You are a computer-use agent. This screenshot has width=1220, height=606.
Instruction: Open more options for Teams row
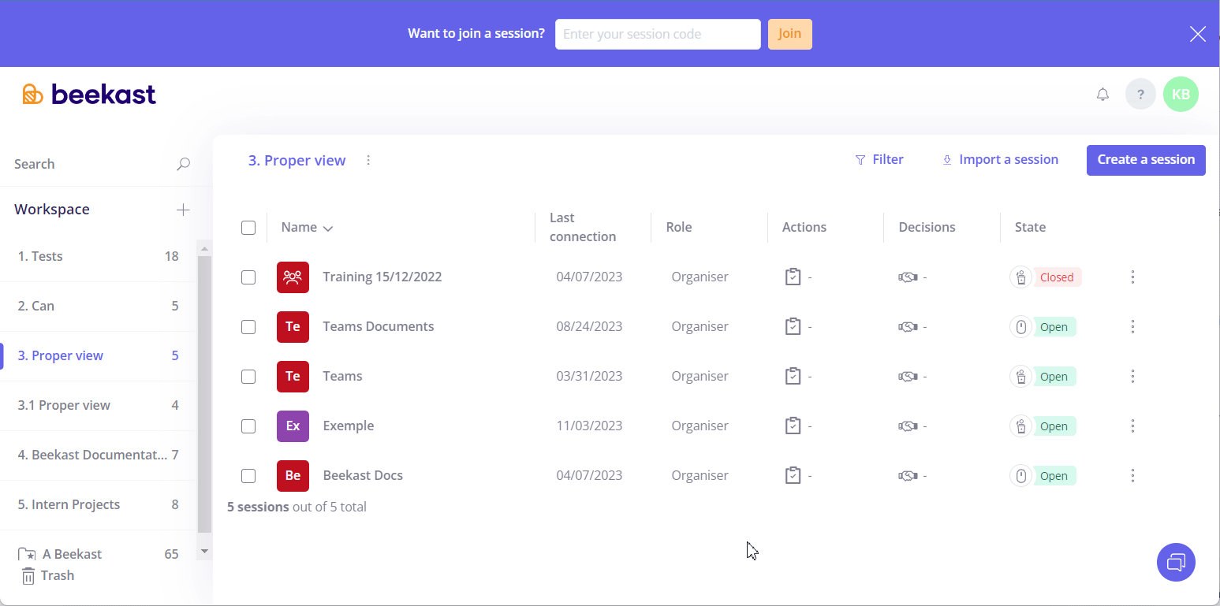tap(1132, 376)
